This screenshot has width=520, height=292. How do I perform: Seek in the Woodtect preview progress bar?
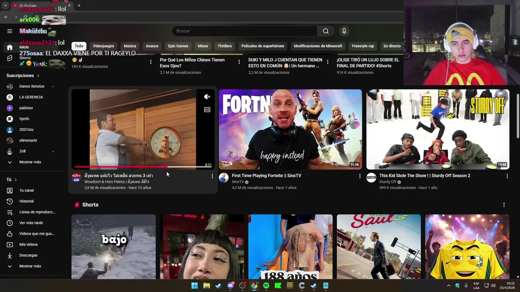142,167
